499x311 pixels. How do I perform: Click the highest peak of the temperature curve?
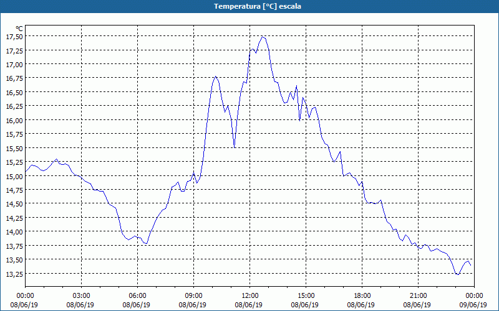[263, 37]
